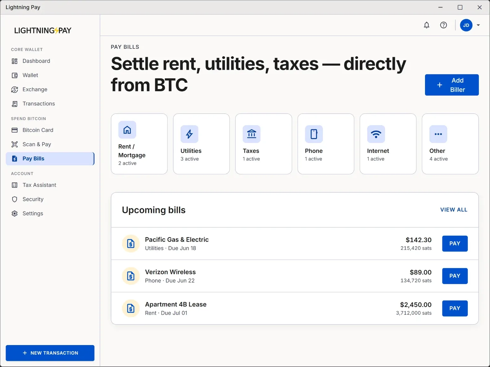Click View All upcoming bills link
This screenshot has width=490, height=367.
click(x=454, y=210)
